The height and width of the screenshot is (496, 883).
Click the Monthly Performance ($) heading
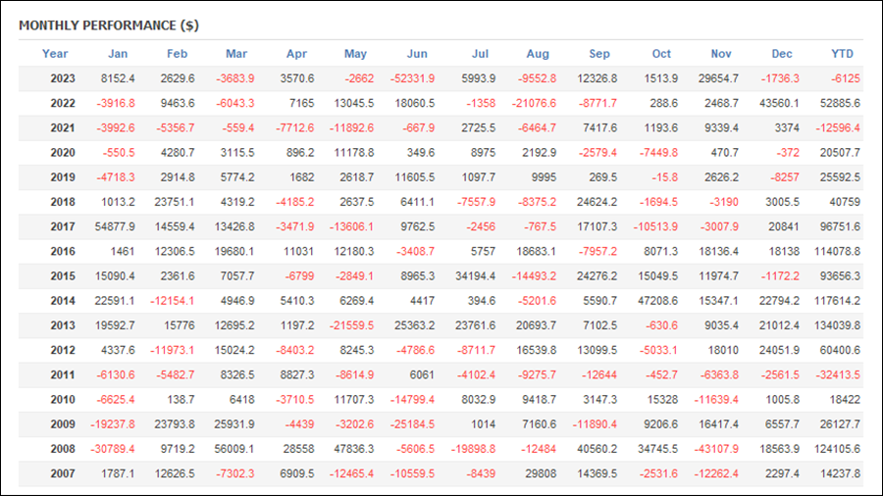coord(109,25)
